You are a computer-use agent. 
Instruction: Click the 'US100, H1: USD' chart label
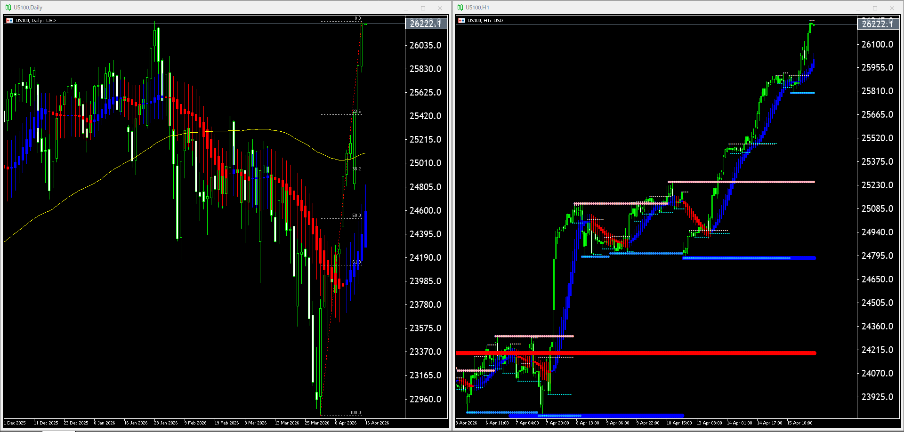point(485,21)
